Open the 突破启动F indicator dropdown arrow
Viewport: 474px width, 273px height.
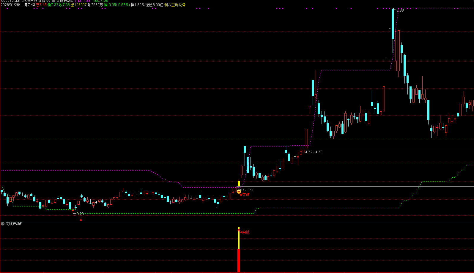pyautogui.click(x=3, y=224)
